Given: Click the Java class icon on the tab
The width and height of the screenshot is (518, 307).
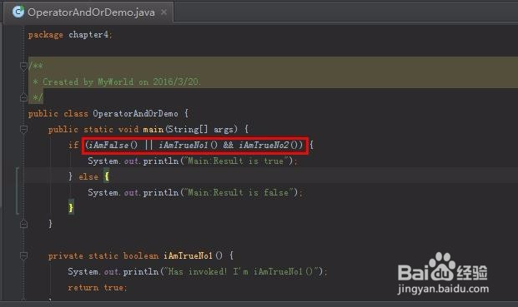Looking at the screenshot, I should pyautogui.click(x=18, y=12).
